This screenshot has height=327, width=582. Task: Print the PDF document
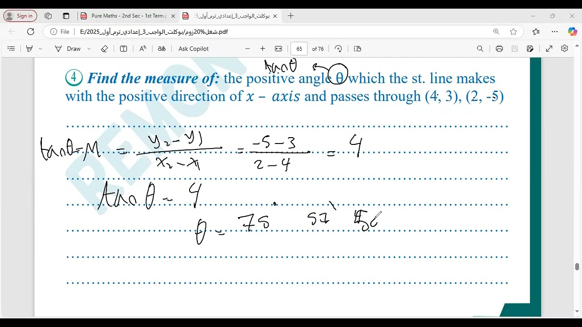pyautogui.click(x=499, y=49)
